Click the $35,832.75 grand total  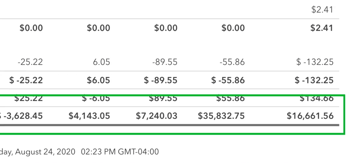coord(221,116)
